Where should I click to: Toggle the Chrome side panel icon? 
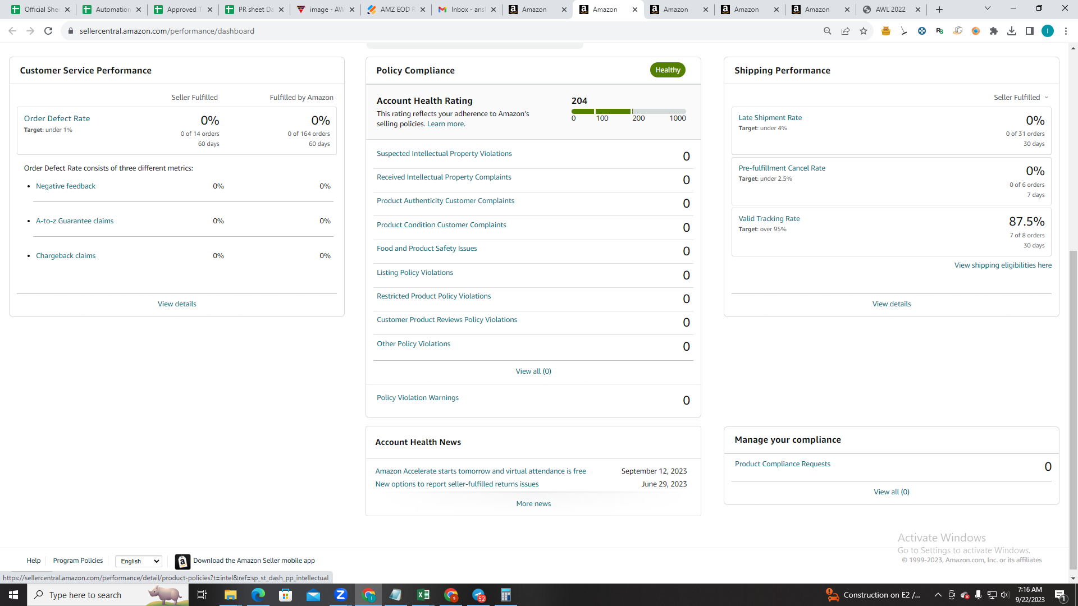(1030, 31)
